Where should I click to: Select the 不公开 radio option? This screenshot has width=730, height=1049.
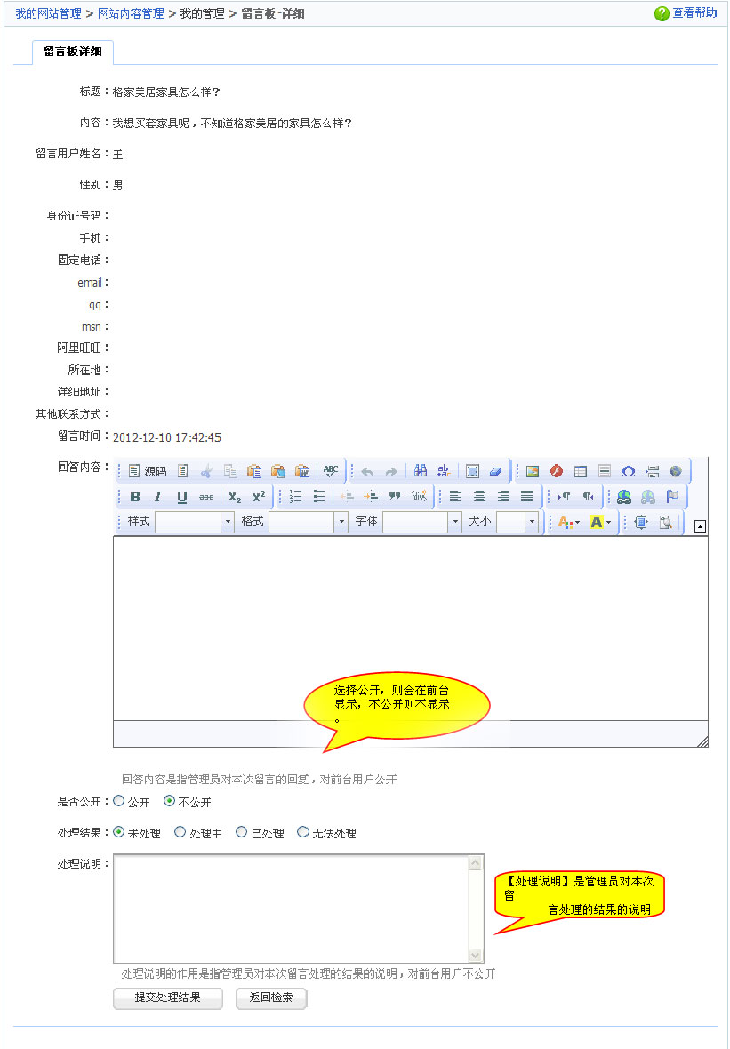(x=169, y=800)
